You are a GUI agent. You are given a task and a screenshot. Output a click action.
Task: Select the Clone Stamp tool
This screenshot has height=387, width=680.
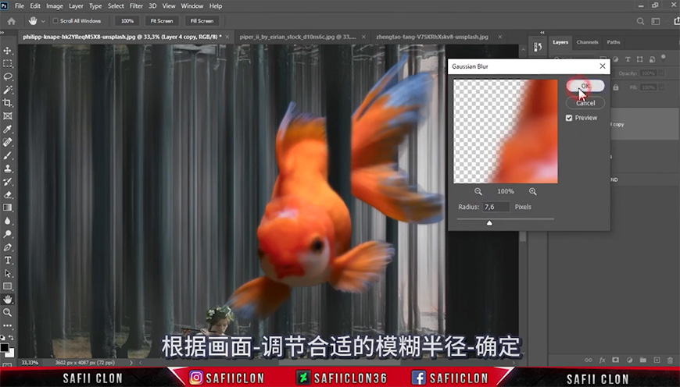coord(7,169)
